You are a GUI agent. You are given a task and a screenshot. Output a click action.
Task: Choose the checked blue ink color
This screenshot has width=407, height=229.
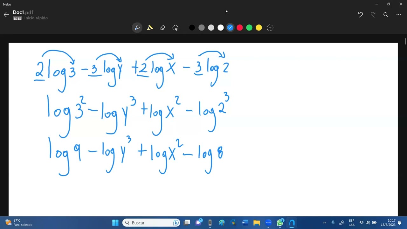click(230, 28)
